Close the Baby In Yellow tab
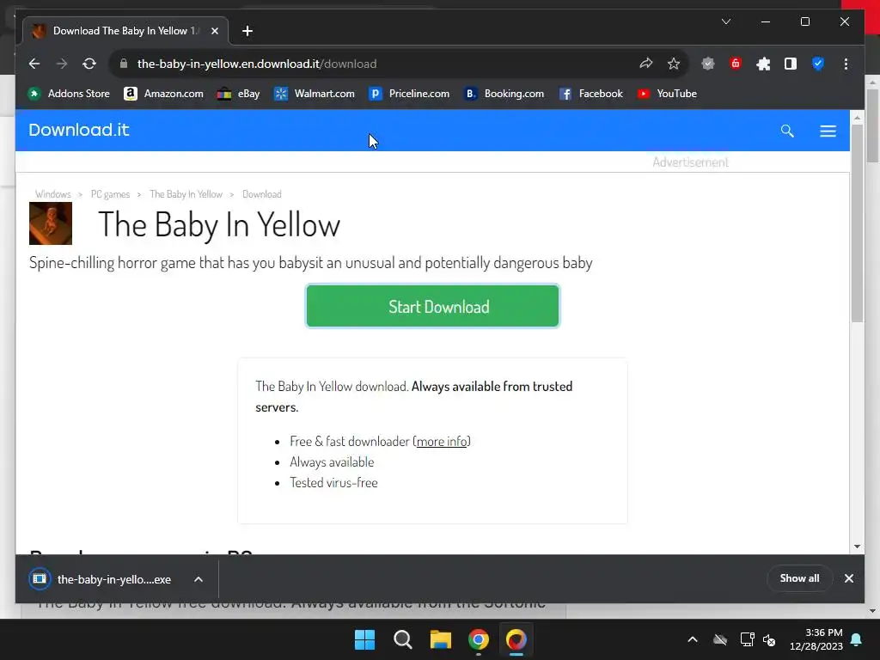The height and width of the screenshot is (660, 880). pos(214,31)
